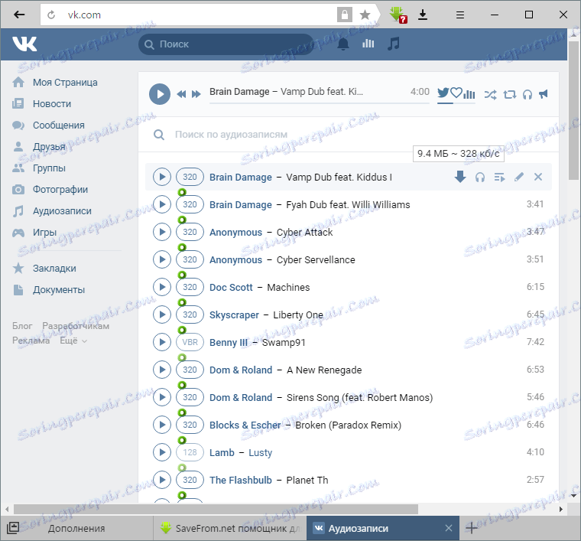Remove Vamp Dub track with X icon
The width and height of the screenshot is (581, 541).
click(538, 177)
